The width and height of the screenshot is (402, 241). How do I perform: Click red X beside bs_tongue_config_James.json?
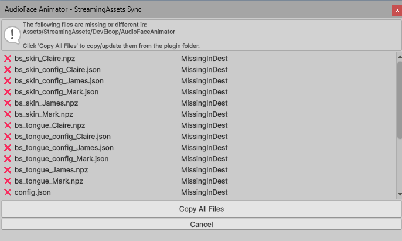[8, 148]
